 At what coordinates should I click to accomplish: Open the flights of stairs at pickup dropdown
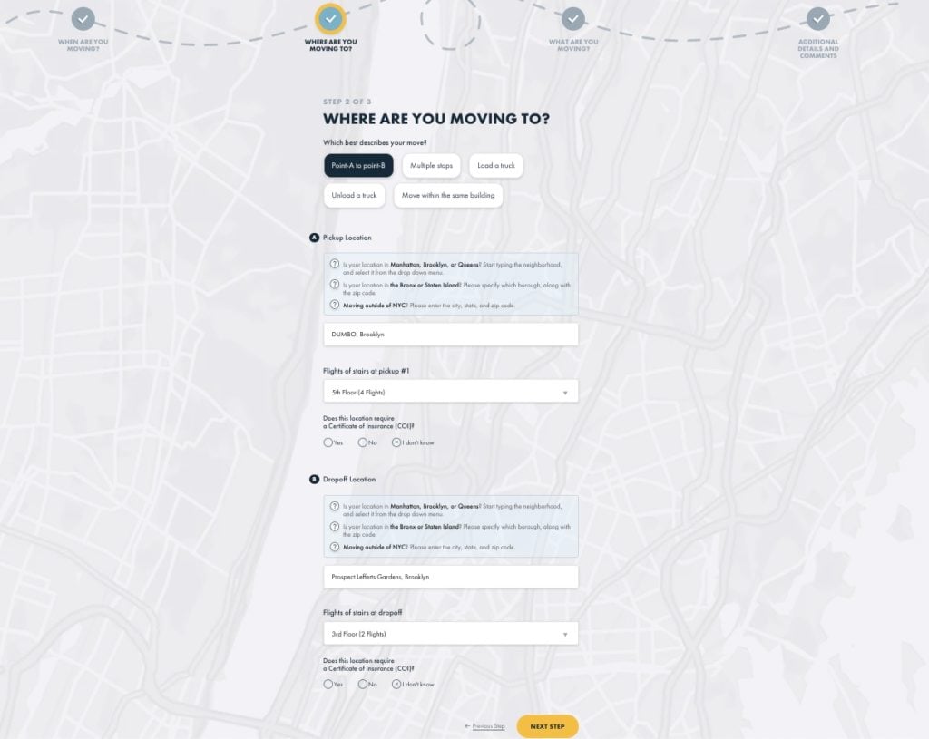(x=450, y=392)
